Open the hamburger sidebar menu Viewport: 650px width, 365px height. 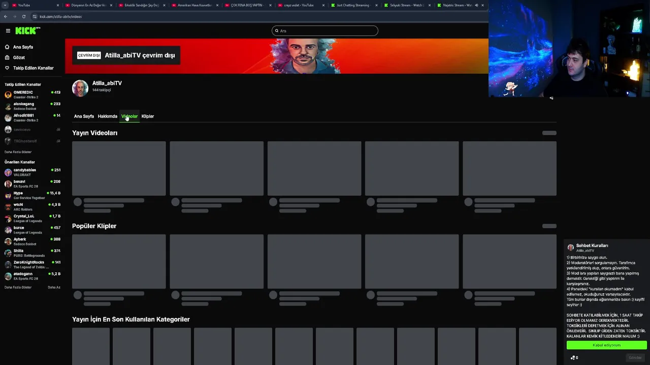(8, 31)
